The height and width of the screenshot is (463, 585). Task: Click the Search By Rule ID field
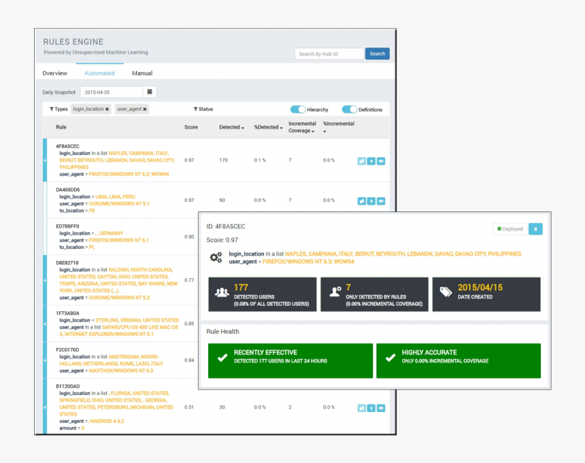(x=329, y=54)
